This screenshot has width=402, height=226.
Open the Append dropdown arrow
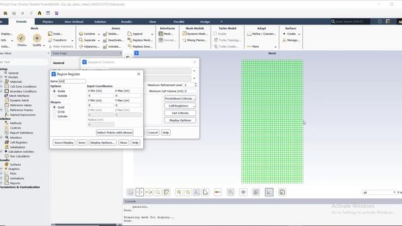tap(152, 34)
